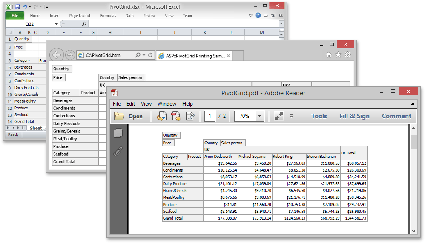Open the zoom level dropdown arrow
The height and width of the screenshot is (243, 425).
(x=259, y=116)
